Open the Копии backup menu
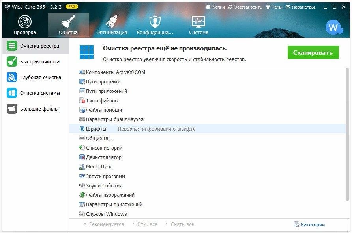 point(215,7)
